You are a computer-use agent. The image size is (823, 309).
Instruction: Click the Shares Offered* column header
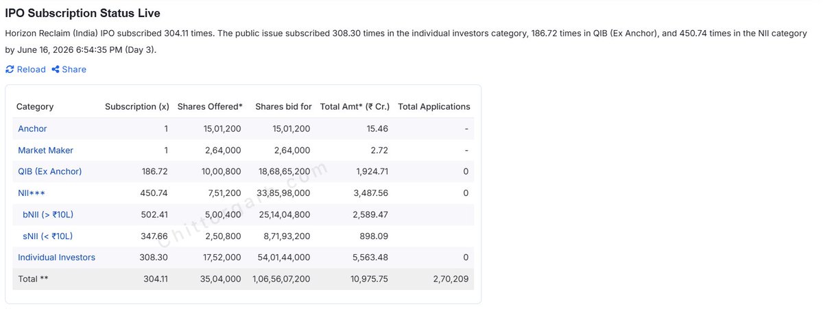pyautogui.click(x=210, y=107)
